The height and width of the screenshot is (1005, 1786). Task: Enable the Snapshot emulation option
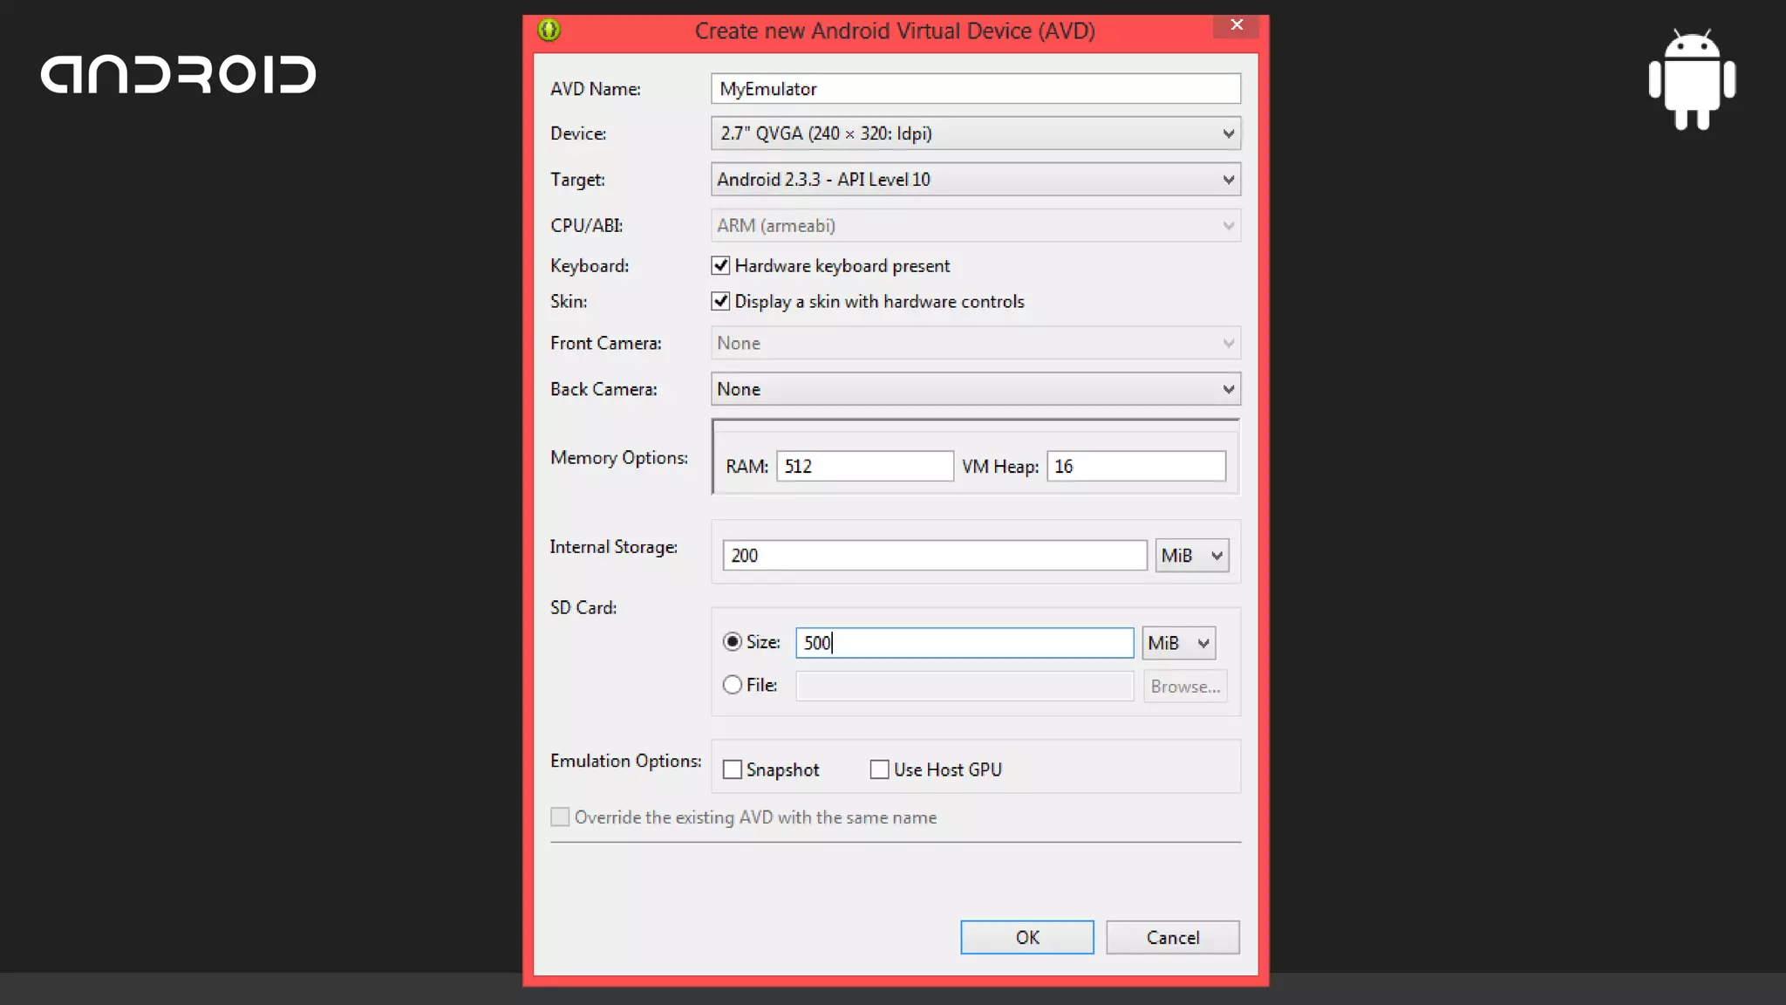tap(733, 769)
